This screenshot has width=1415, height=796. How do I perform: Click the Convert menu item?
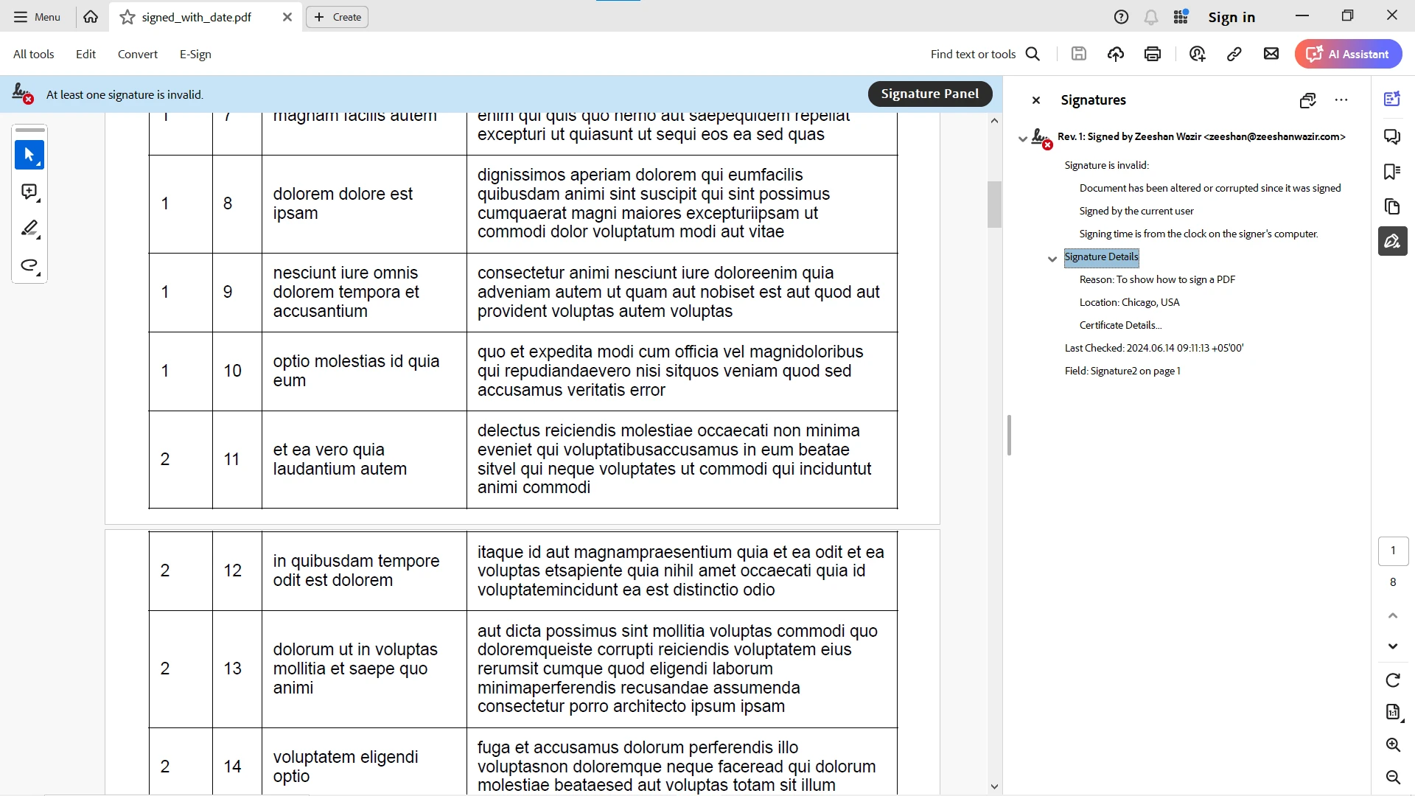138,54
